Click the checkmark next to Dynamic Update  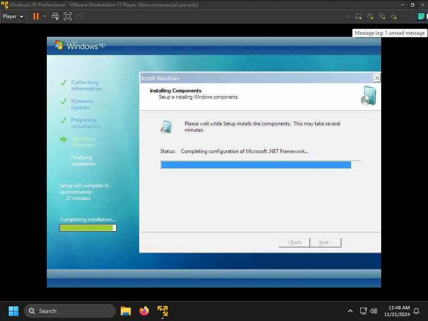(64, 102)
